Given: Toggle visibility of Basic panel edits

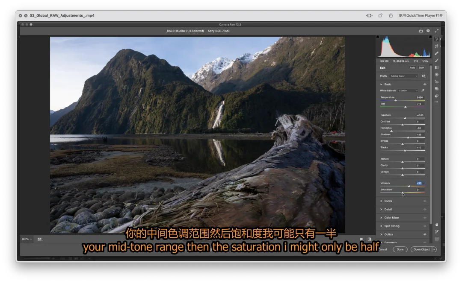Looking at the screenshot, I should (425, 85).
